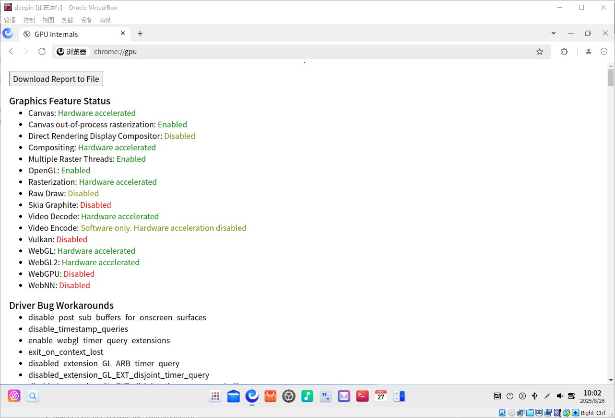Click the muted volume tray icon

pos(560,396)
